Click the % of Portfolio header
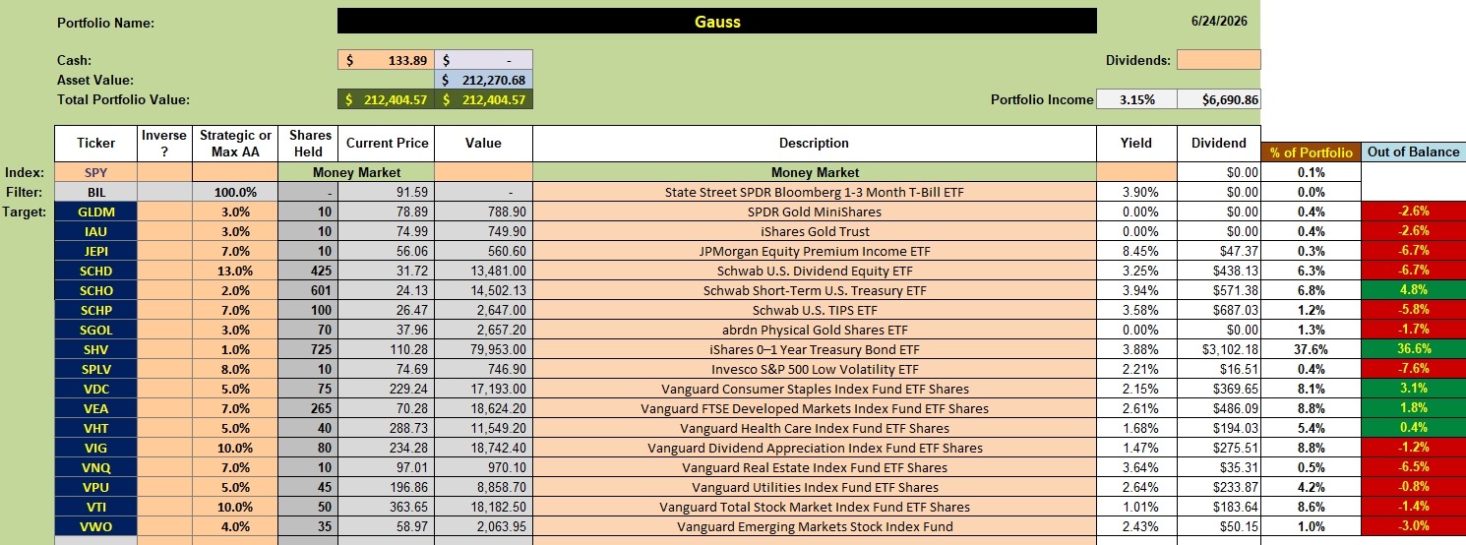The width and height of the screenshot is (1466, 545). pos(1311,152)
